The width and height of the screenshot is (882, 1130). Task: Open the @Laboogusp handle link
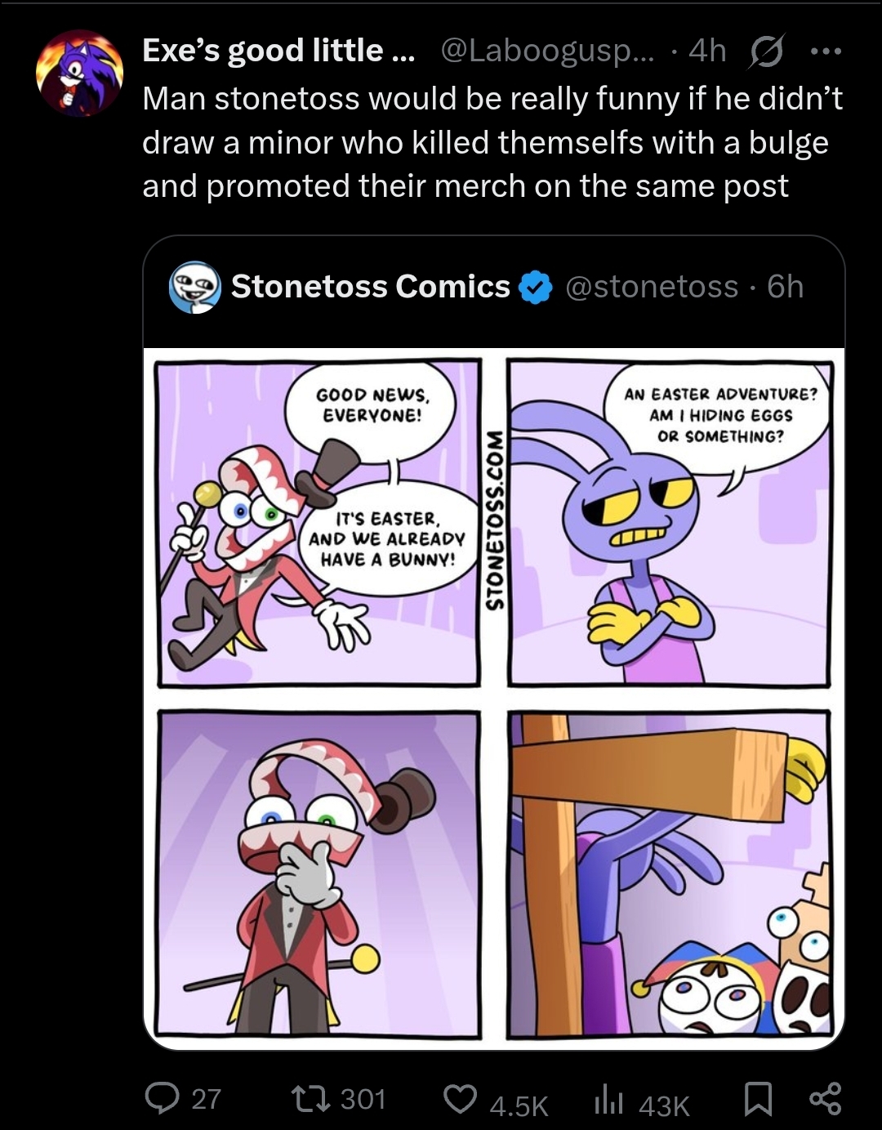(x=547, y=51)
